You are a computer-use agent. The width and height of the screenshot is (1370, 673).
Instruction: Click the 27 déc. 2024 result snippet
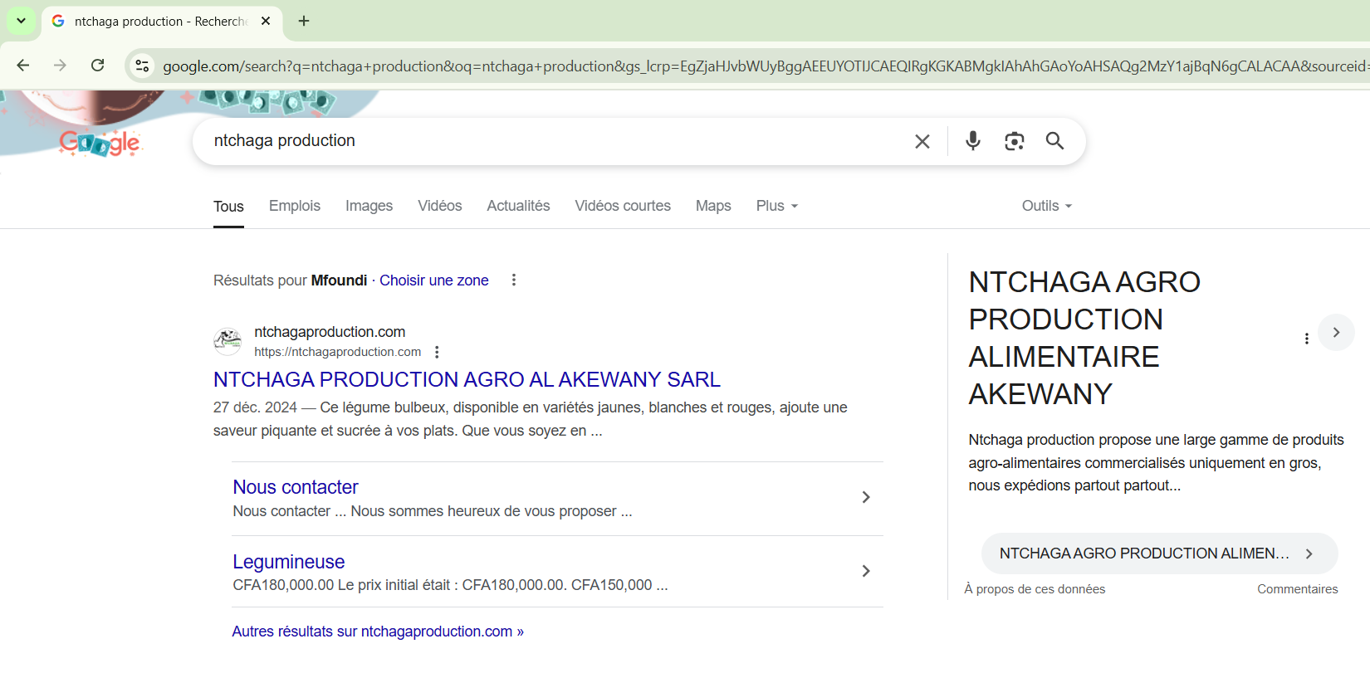coord(531,419)
